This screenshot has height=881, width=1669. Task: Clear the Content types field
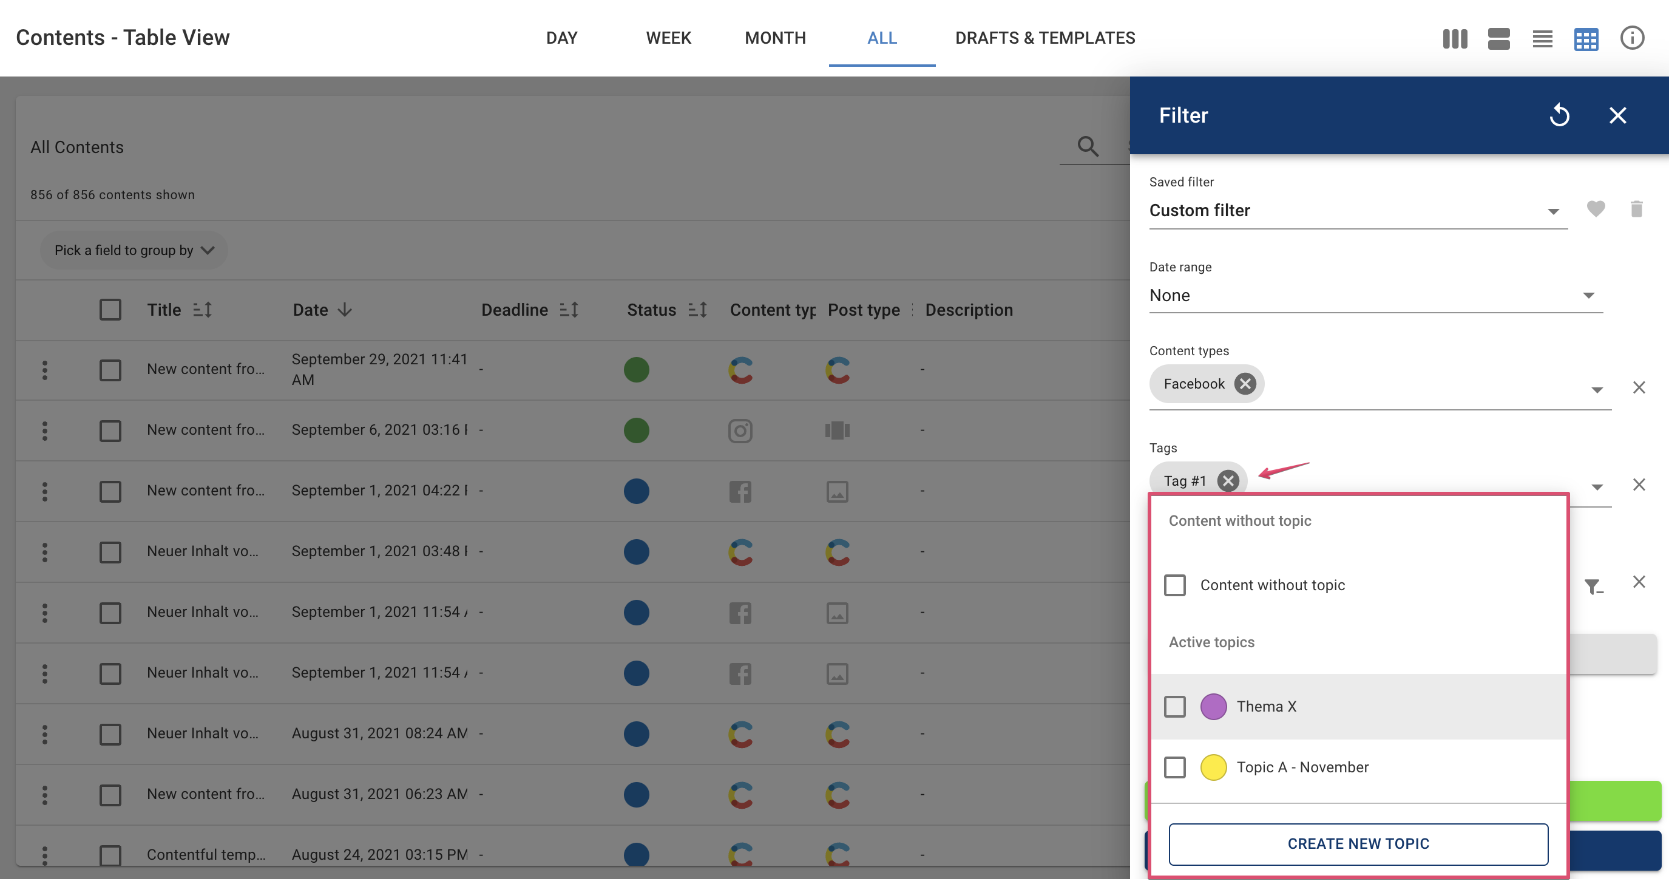[1639, 387]
